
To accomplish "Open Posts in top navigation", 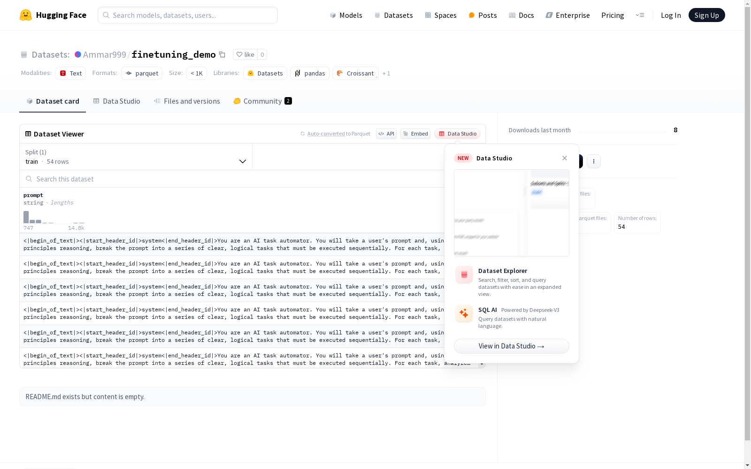I will point(483,15).
